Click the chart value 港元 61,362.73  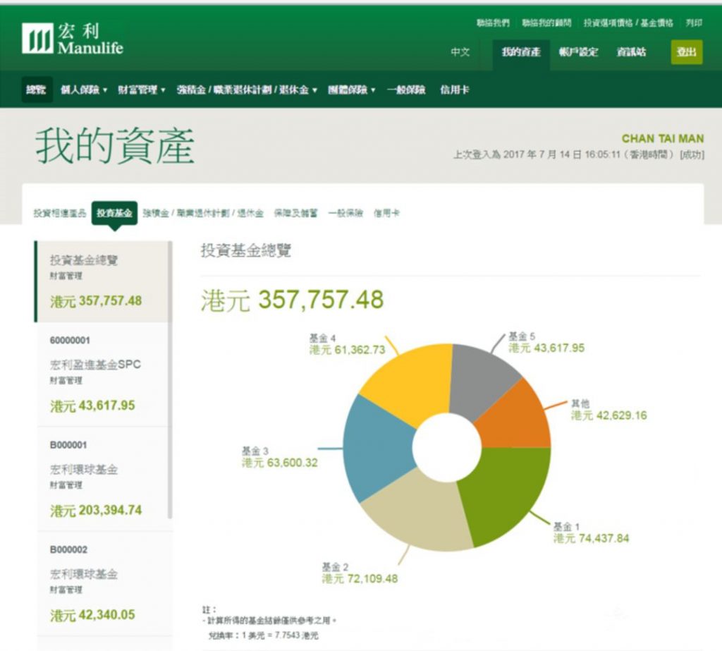[347, 350]
